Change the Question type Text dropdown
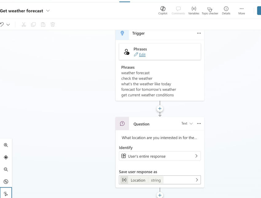Screen dimensions: 261x198 click(x=187, y=123)
